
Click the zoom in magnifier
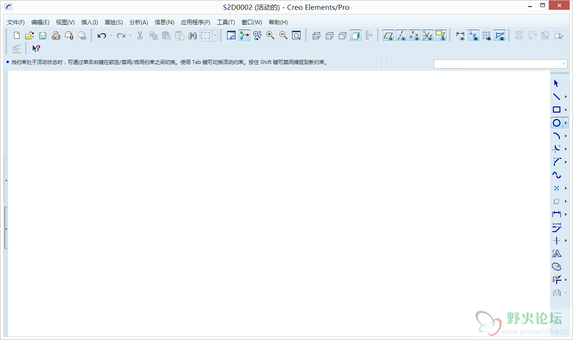tap(270, 35)
